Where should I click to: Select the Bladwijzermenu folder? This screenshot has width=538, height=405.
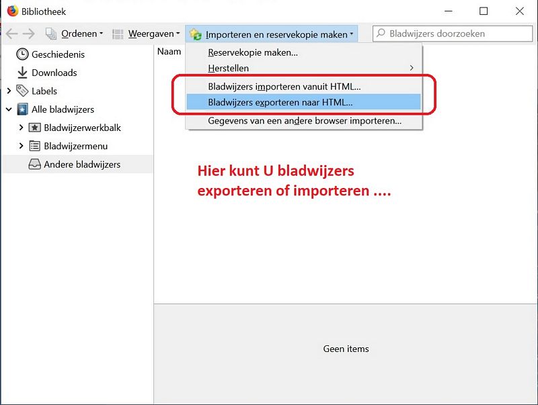pos(76,146)
